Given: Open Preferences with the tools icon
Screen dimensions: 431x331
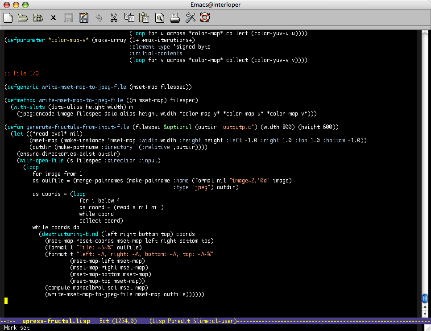Looking at the screenshot, I should tap(190, 18).
